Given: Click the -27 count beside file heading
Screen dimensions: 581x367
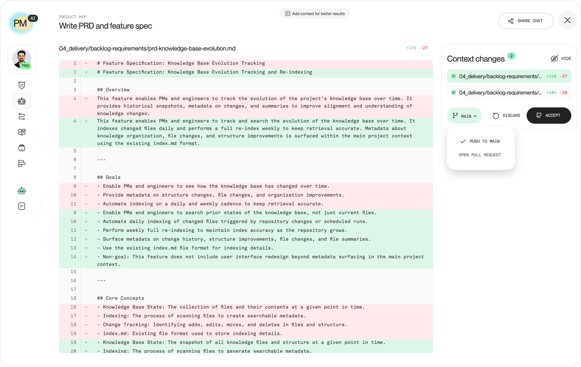Looking at the screenshot, I should click(424, 48).
